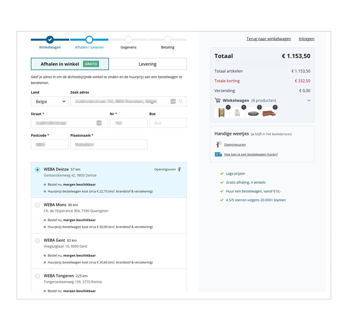Click the Handige weetjes heading
Image resolution: width=353 pixels, height=312 pixels.
(232, 134)
